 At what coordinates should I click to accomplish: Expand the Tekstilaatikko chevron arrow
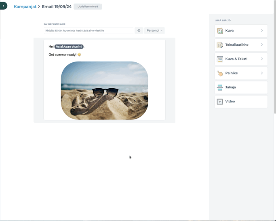pyautogui.click(x=262, y=45)
